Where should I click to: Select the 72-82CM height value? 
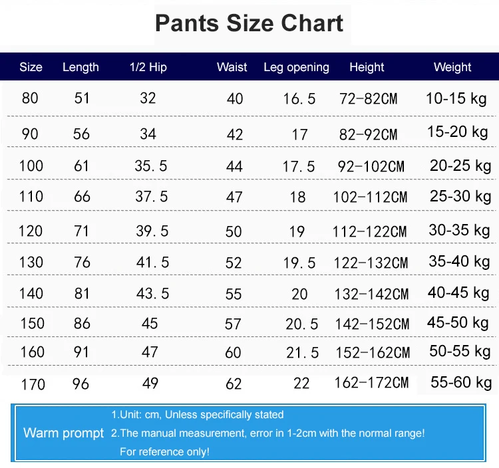click(368, 99)
